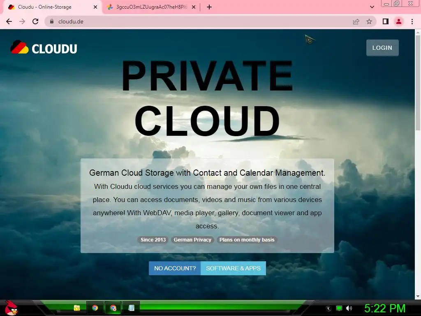Click the SOFTWARE & APPS button
Viewport: 421px width, 316px height.
tap(234, 268)
